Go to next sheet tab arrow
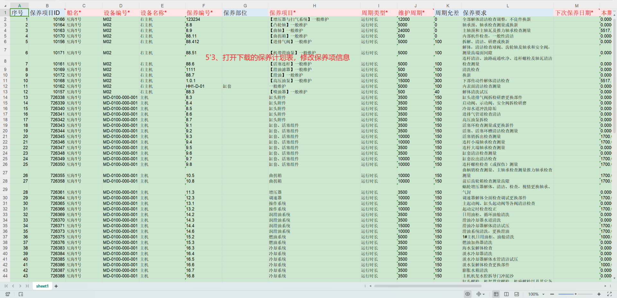 click(x=20, y=286)
